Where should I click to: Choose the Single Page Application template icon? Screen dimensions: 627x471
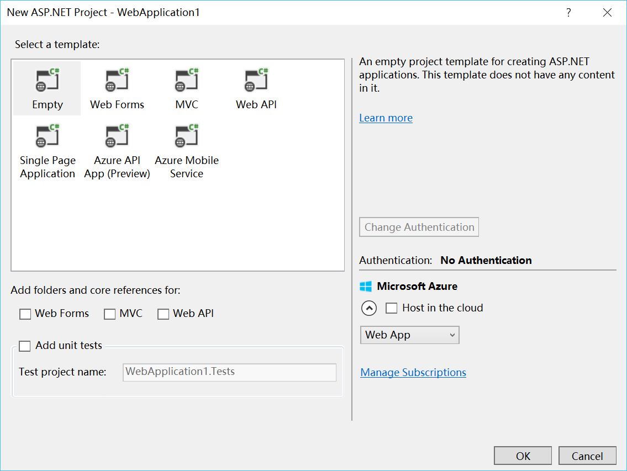(47, 135)
